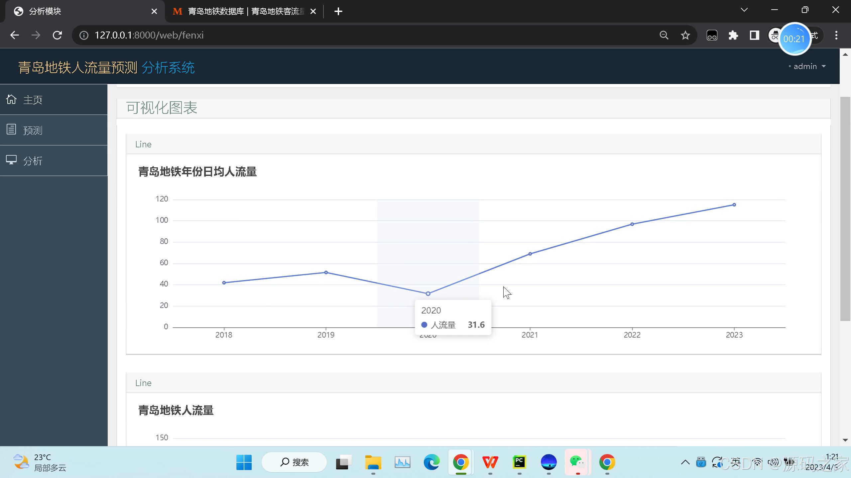Open the Chrome three-dot menu
The width and height of the screenshot is (851, 478).
[836, 35]
